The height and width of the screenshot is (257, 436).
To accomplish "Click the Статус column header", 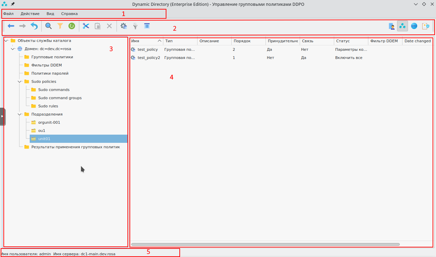I will pyautogui.click(x=343, y=41).
